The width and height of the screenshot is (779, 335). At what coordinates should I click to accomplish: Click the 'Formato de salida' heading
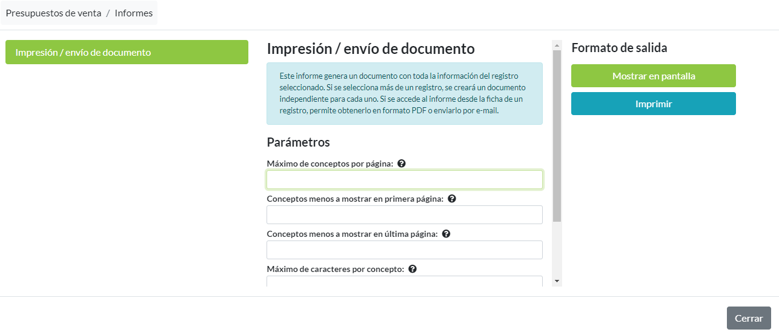619,48
